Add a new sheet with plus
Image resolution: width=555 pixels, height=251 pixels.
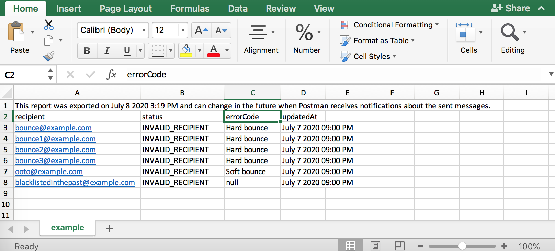coord(109,229)
